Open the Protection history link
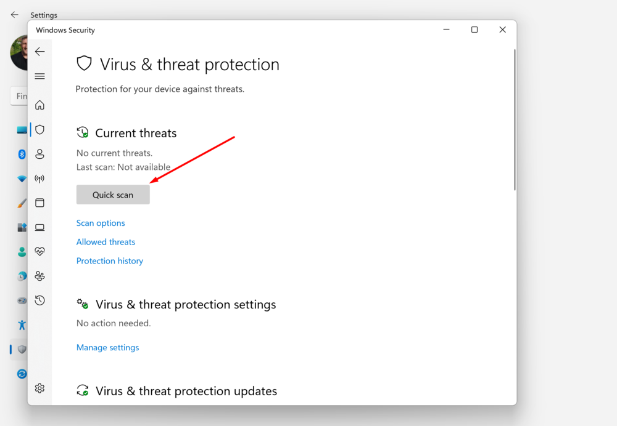Screen dimensions: 617x426 (110, 261)
